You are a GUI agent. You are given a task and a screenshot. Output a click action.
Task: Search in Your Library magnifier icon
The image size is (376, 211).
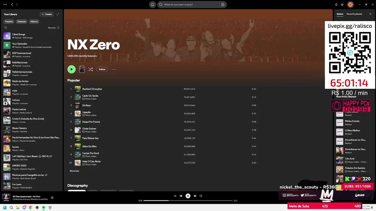click(6, 28)
